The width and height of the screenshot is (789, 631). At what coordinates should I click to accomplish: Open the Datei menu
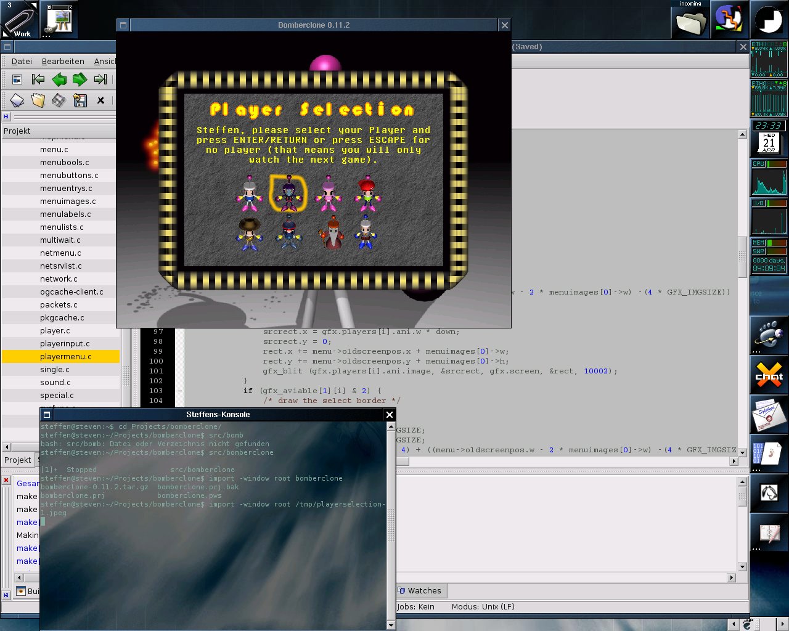(22, 61)
